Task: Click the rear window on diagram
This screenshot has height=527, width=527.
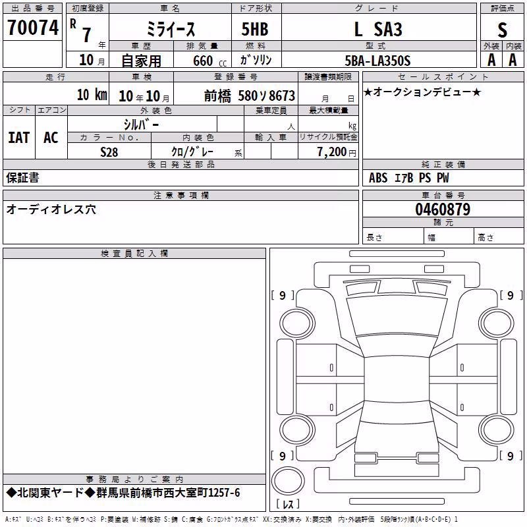Action: pyautogui.click(x=397, y=412)
